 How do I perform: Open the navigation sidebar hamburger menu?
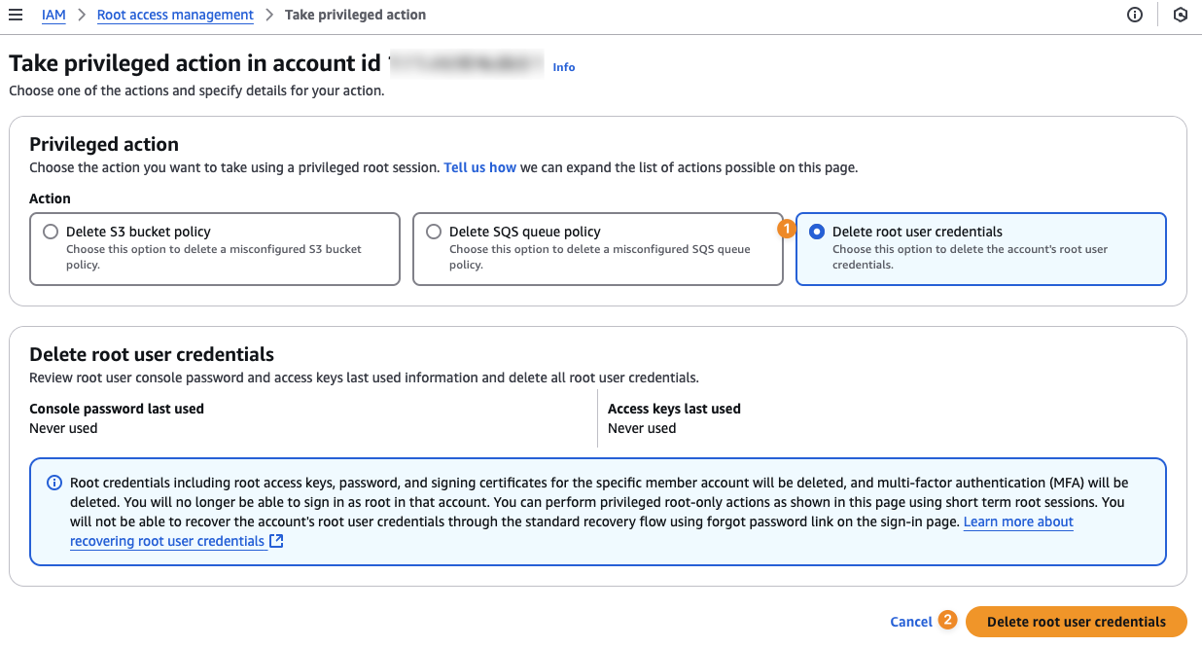pos(15,15)
